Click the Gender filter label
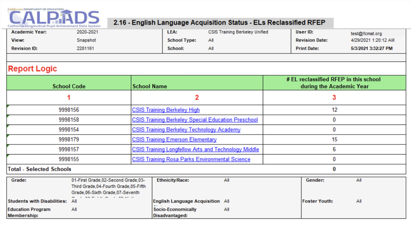This screenshot has width=411, height=226. [315, 180]
